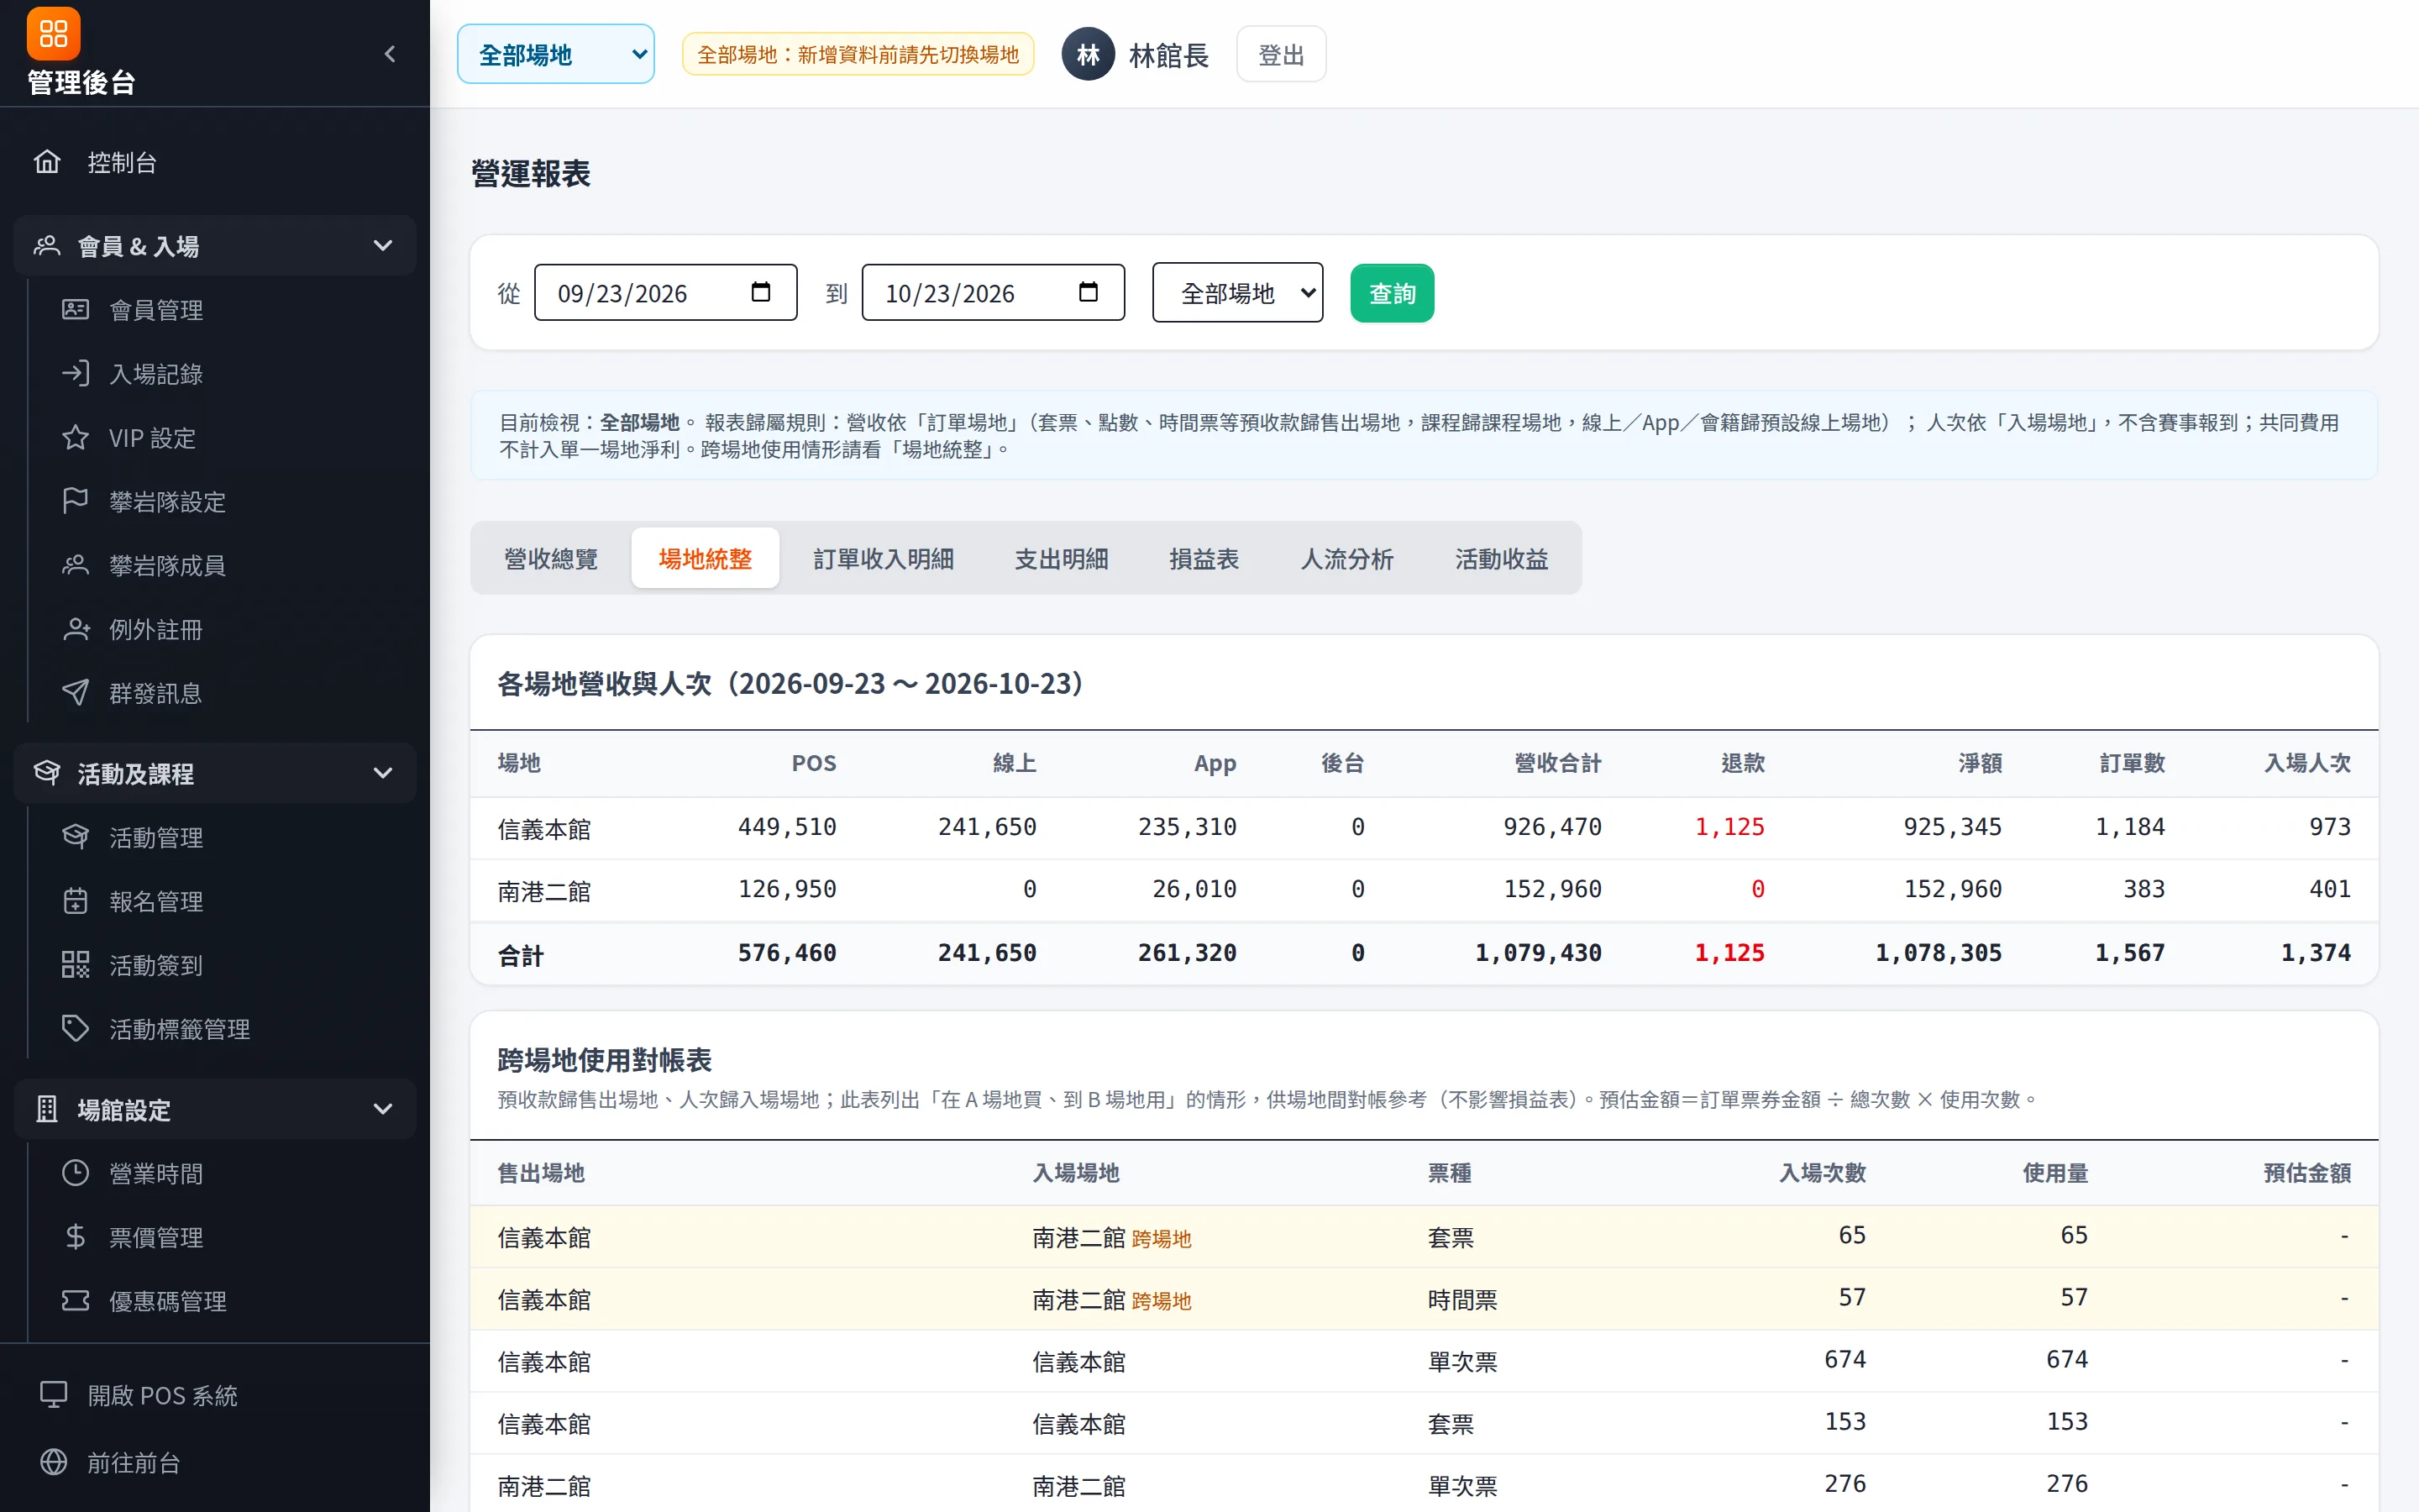
Task: Click the 登出 button
Action: point(1280,54)
